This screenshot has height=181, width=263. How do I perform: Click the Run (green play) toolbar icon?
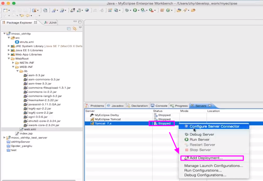pyautogui.click(x=135, y=10)
